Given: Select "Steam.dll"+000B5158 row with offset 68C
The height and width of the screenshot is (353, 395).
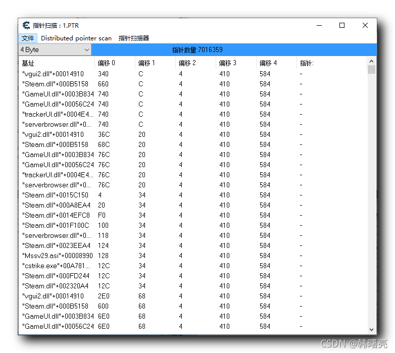Looking at the screenshot, I should 193,144.
